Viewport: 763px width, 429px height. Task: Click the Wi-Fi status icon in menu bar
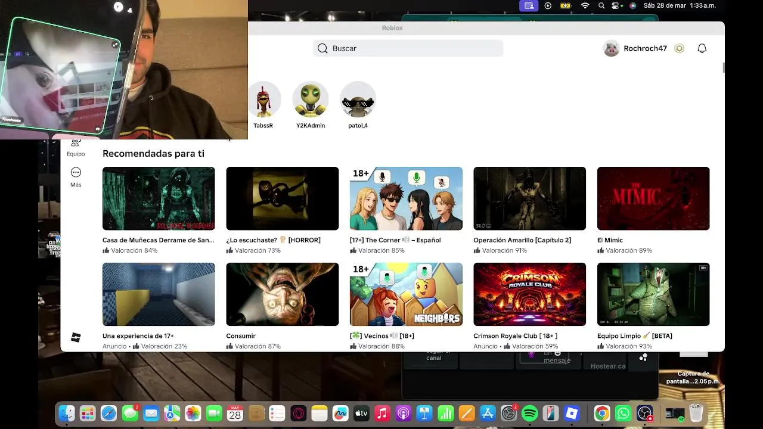(585, 5)
